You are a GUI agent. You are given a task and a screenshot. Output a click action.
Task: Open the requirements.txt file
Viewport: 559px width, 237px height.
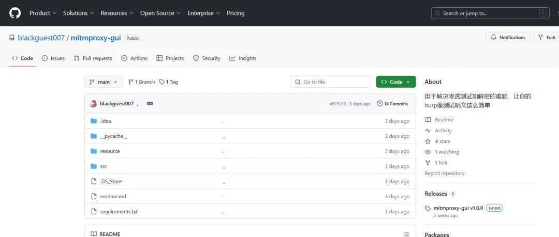[x=119, y=211]
